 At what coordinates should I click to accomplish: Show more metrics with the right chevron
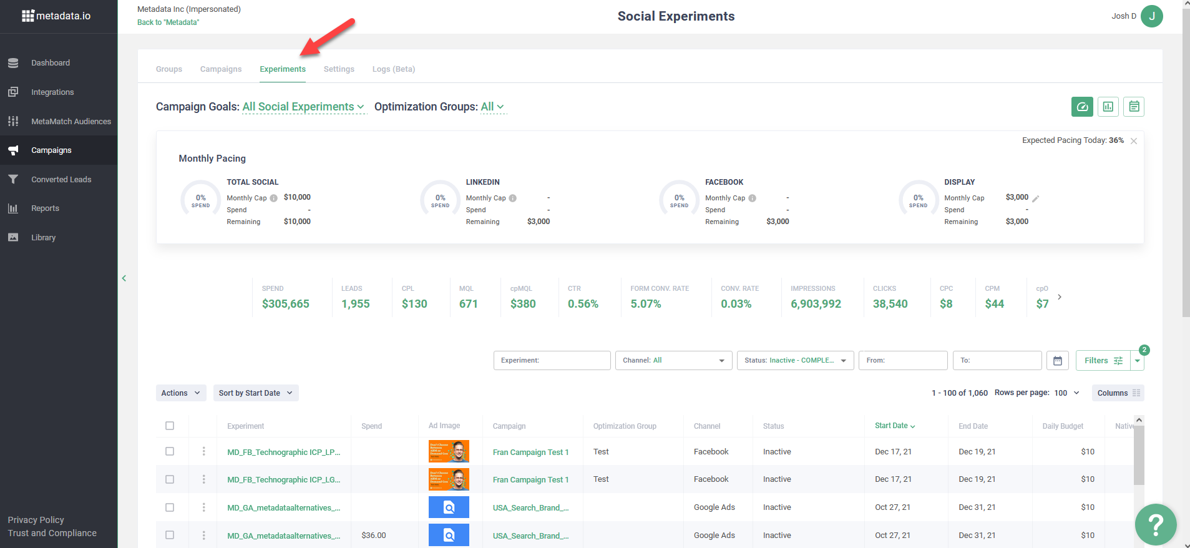(1059, 296)
